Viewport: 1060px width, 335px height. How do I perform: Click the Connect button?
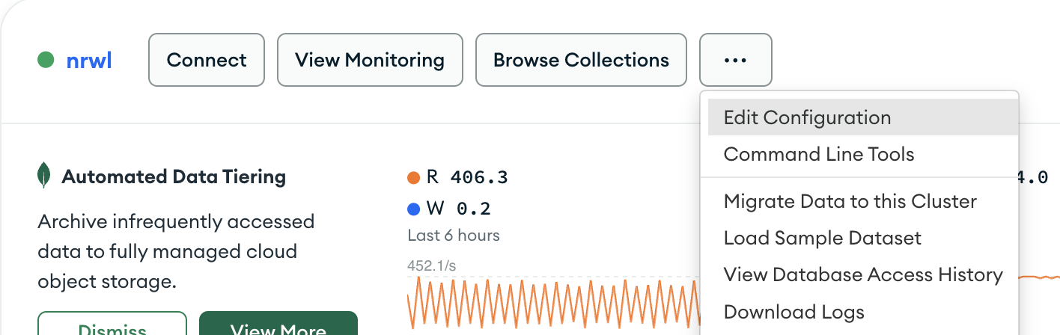[207, 60]
